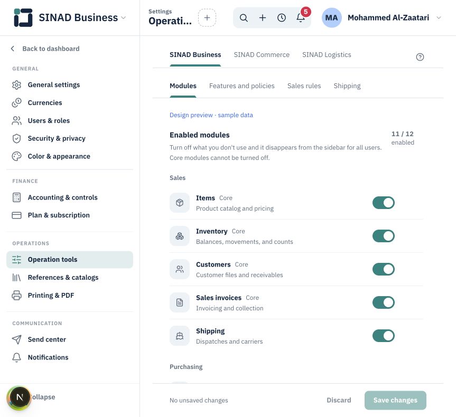Open General settings gear icon
This screenshot has width=456, height=417.
(16, 85)
